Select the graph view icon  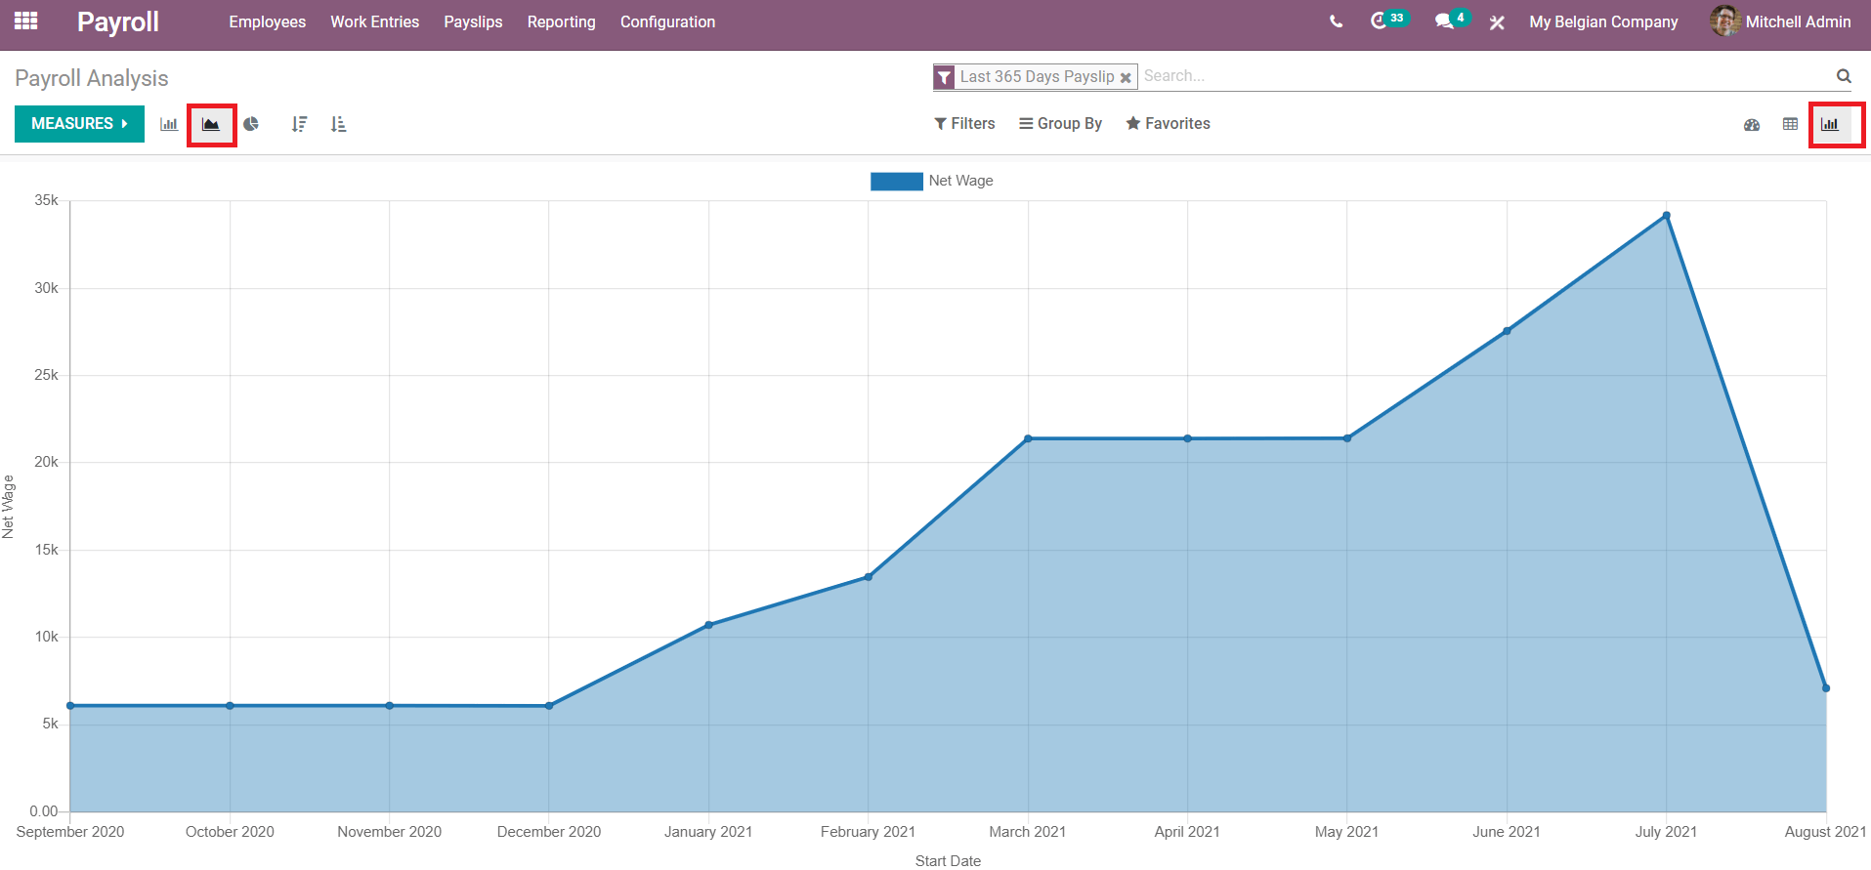[x=1830, y=124]
